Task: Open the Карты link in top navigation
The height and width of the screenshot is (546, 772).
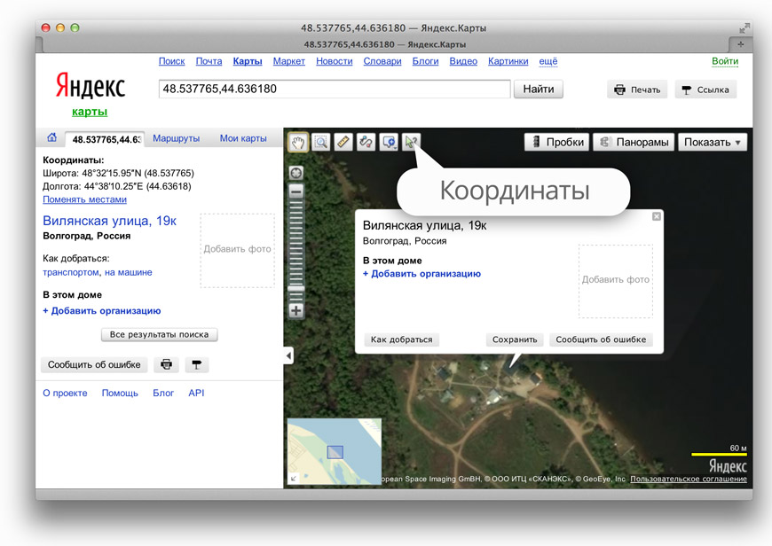Action: [248, 61]
